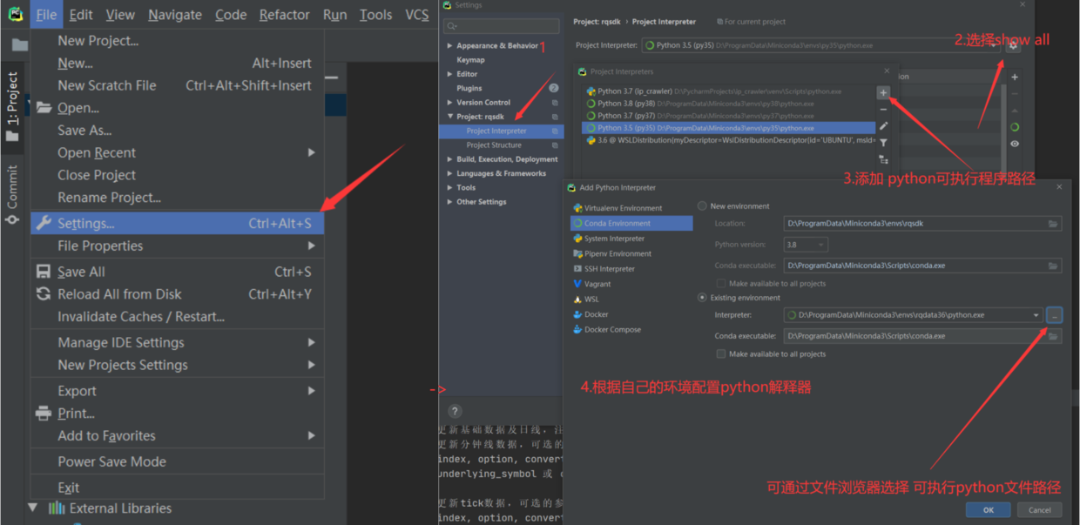Remove interpreter with the minus icon
This screenshot has height=525, width=1080.
883,110
